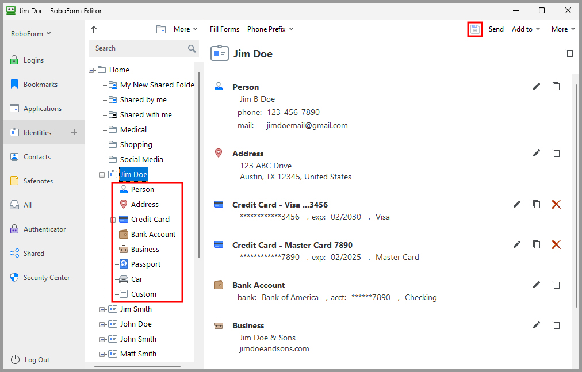This screenshot has width=582, height=372.
Task: Click the new folder icon
Action: [x=160, y=29]
